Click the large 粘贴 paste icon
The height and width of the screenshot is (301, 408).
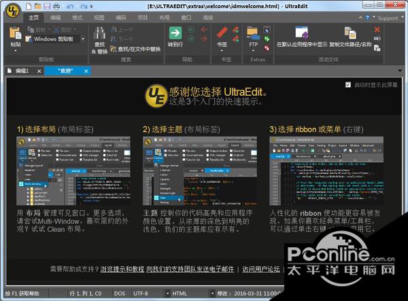tap(16, 33)
